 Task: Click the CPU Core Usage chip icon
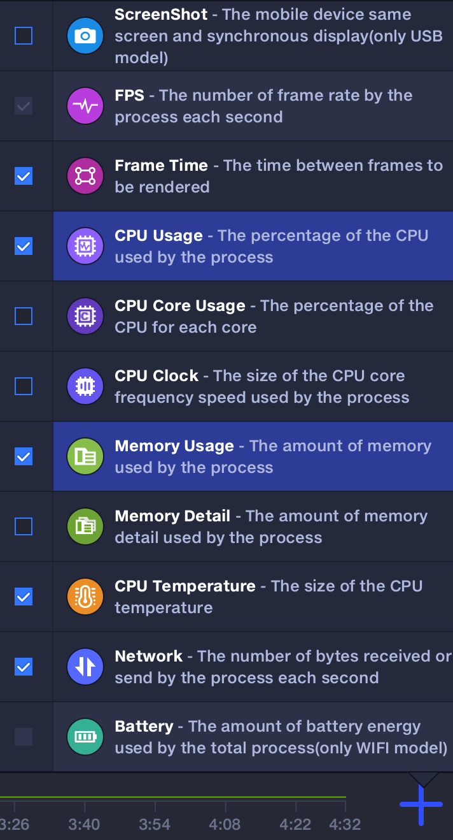[85, 316]
